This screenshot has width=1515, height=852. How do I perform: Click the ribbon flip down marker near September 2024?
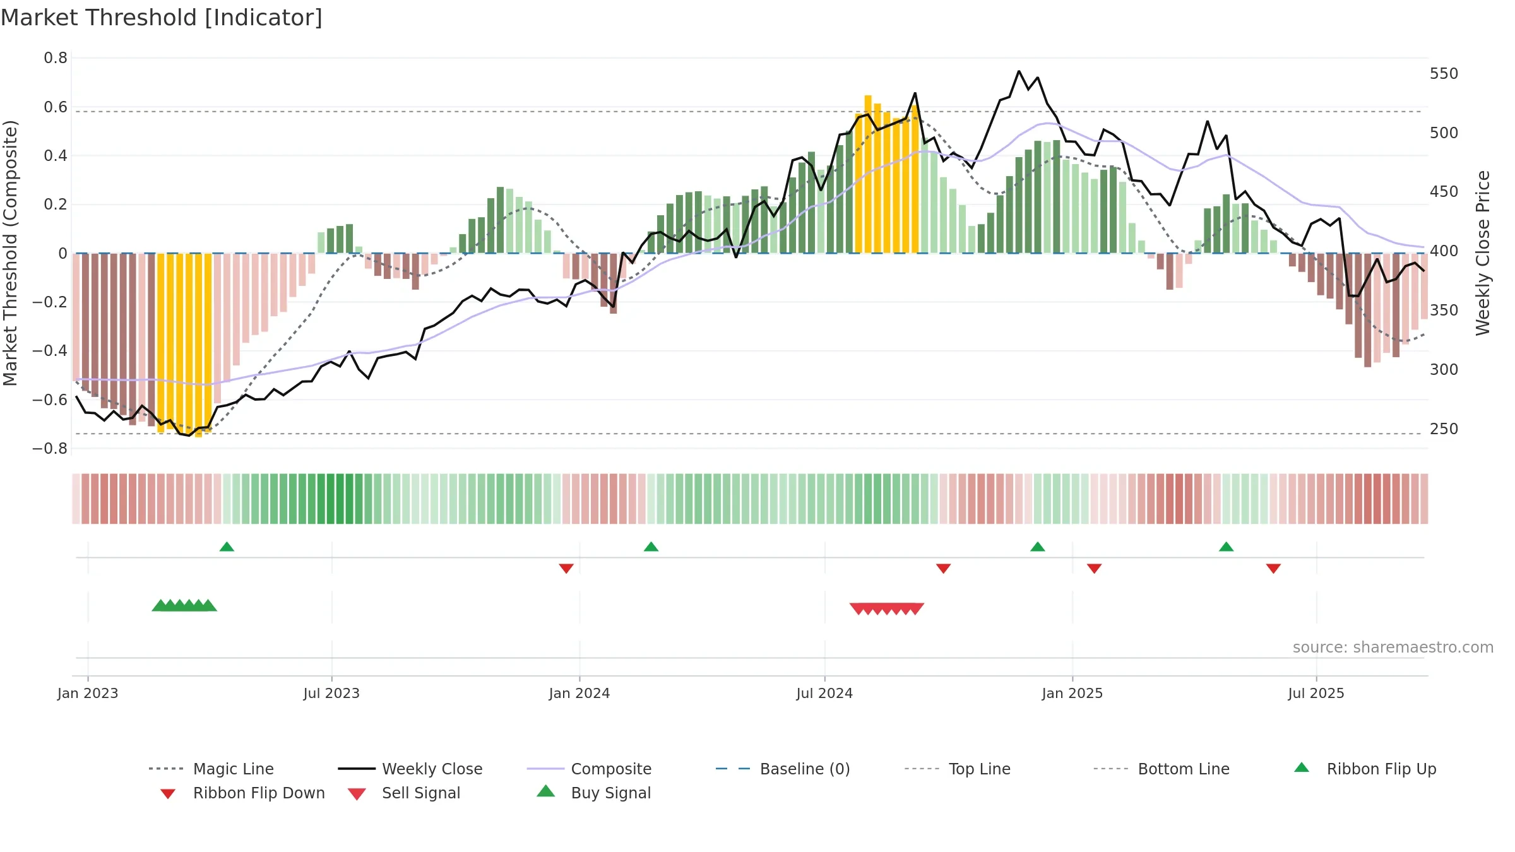(x=943, y=569)
